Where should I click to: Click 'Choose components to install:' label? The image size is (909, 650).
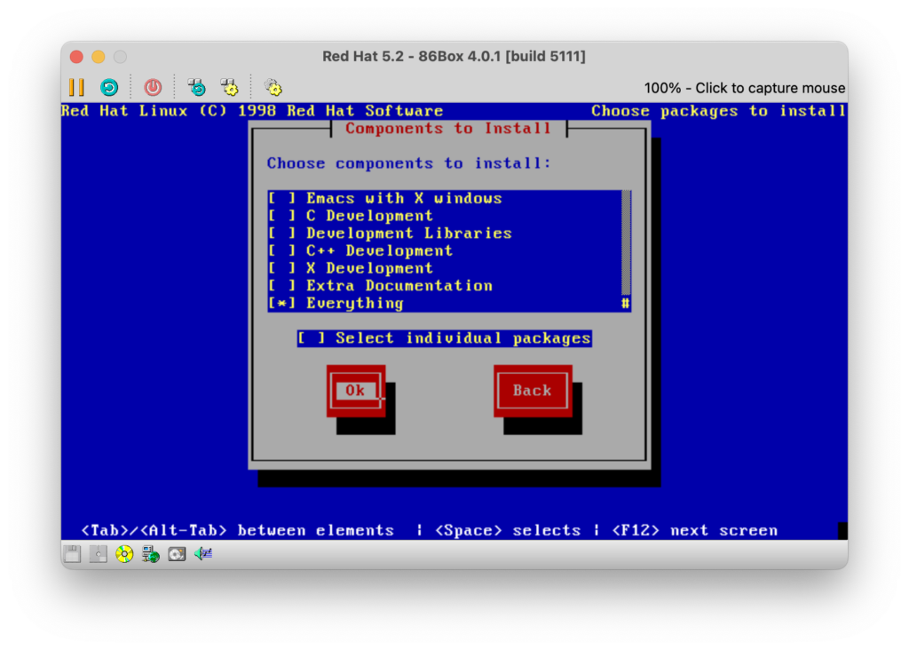408,163
